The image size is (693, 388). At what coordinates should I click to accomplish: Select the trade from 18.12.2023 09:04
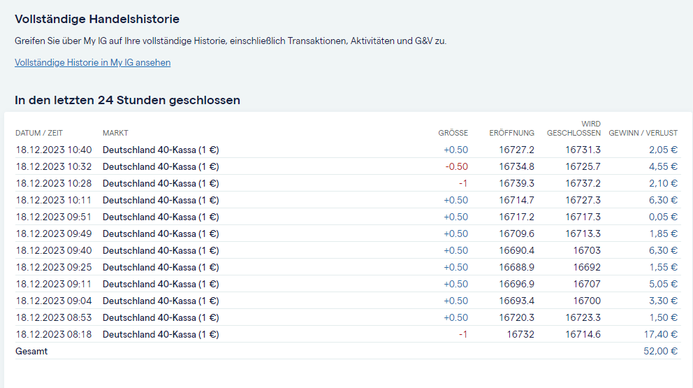[54, 301]
